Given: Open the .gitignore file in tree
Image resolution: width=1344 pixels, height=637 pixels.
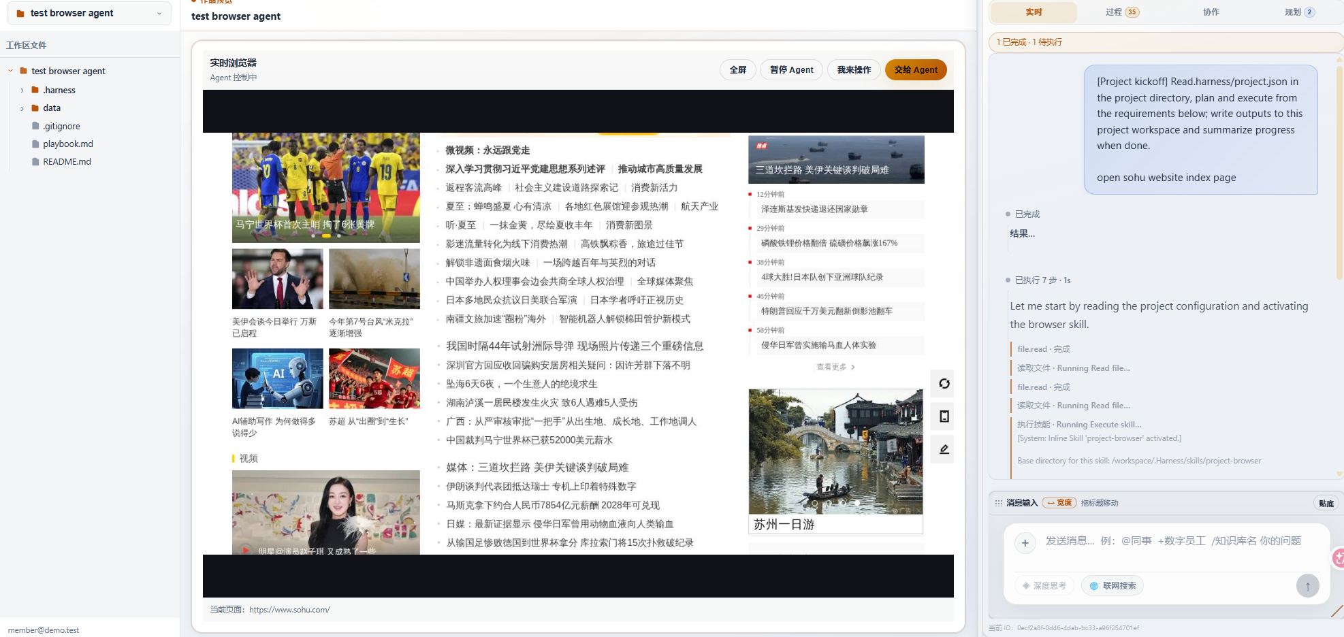Looking at the screenshot, I should [61, 126].
